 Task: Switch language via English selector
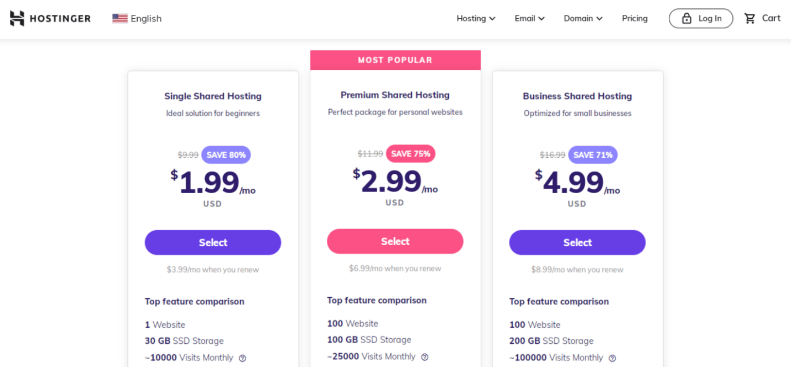pos(146,18)
